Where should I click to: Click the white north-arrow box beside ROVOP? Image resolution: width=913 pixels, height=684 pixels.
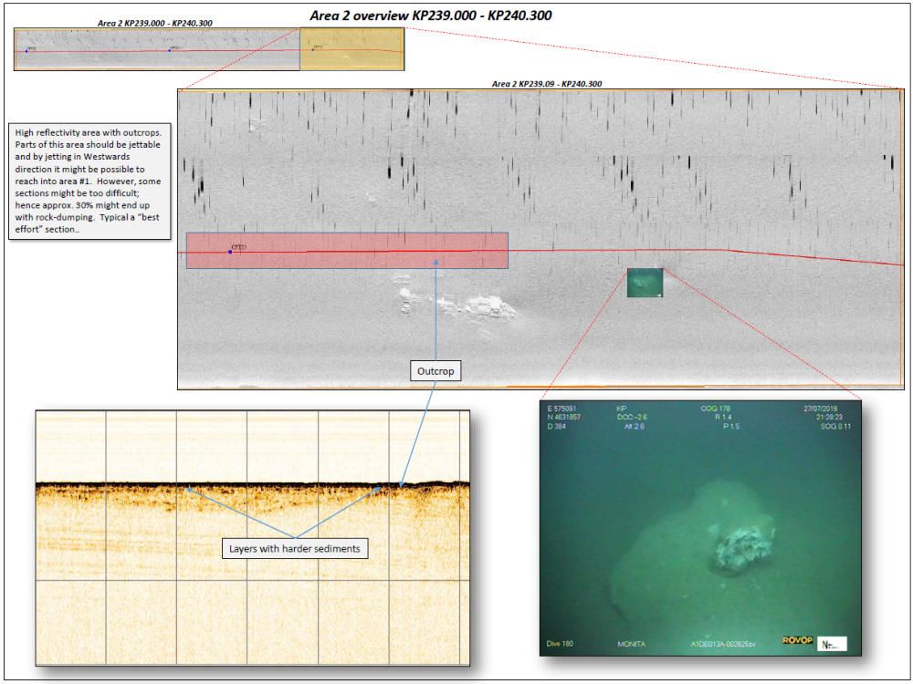pyautogui.click(x=831, y=644)
